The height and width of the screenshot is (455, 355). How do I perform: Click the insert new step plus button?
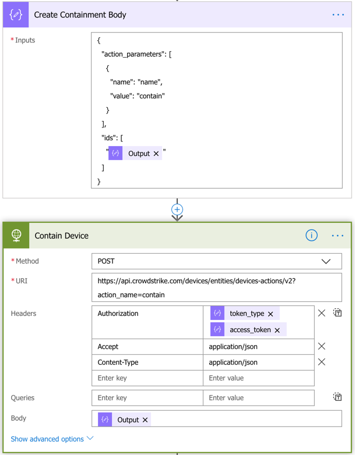[177, 209]
